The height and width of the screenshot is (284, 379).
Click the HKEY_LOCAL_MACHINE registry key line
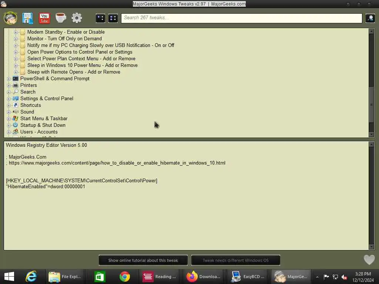pos(81,180)
